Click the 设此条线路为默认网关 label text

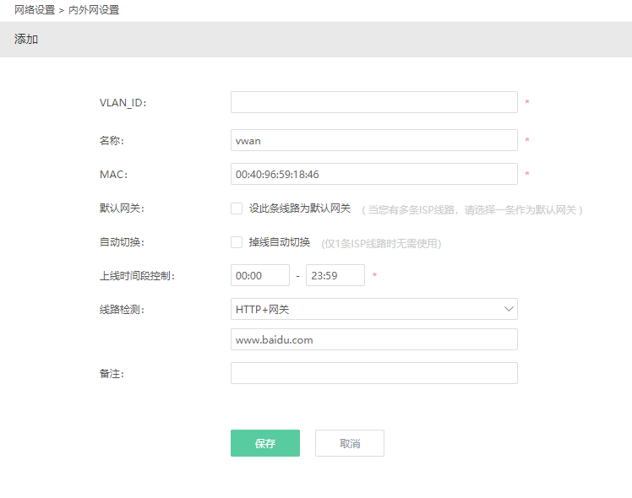299,208
